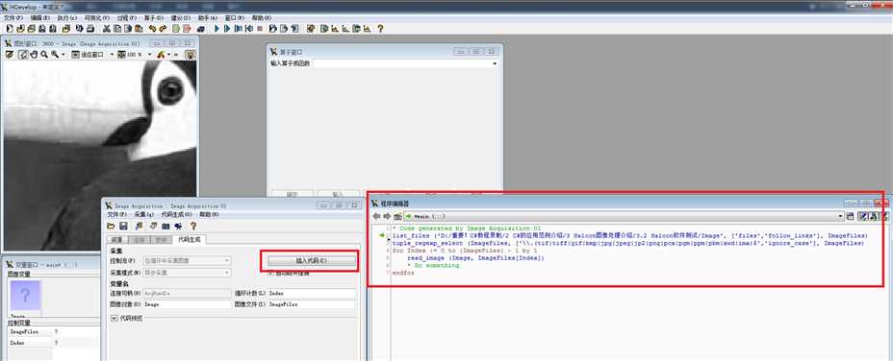Open the 代码生成 menu in Image Acquisition window
Screen dimensions: 893x361
(x=176, y=215)
